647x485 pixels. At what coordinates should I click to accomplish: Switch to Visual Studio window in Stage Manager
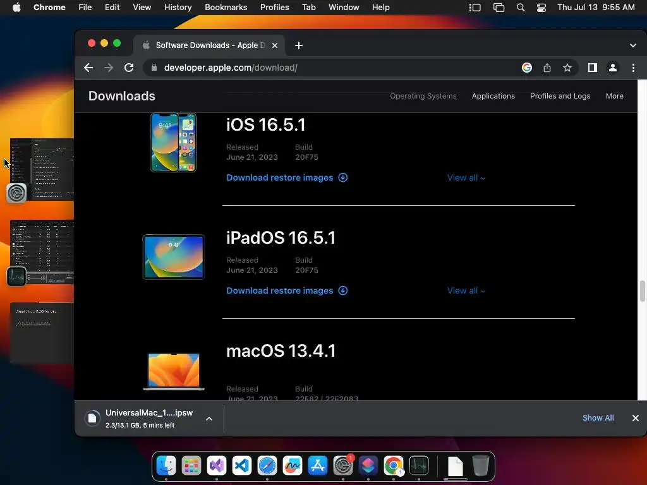(42, 333)
